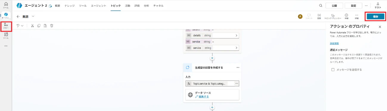387x111 pixels.
Task: Undo the last canvas action
Action: coord(18,26)
